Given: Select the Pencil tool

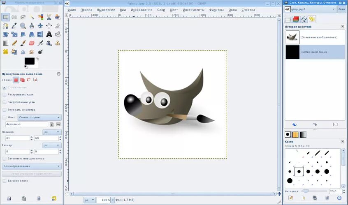Looking at the screenshot, I should click(14, 43).
